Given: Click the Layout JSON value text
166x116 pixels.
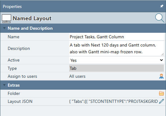Looking at the screenshot, I should 113,101.
